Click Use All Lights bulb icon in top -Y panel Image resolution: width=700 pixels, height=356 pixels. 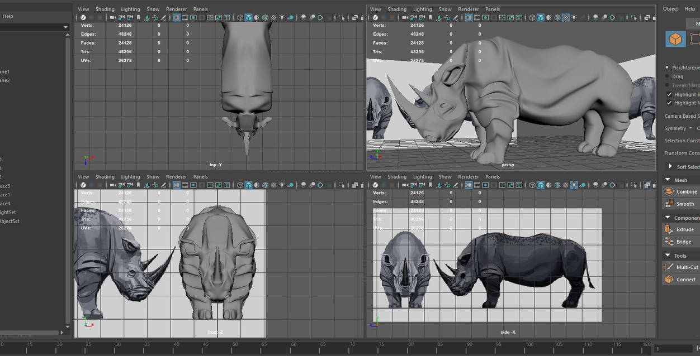(282, 17)
